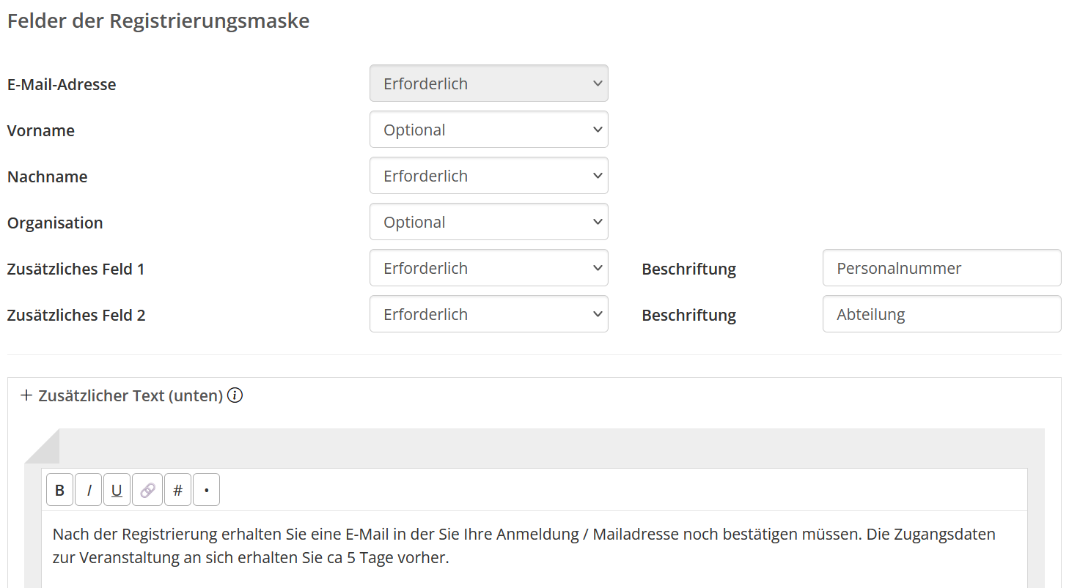Open the Zusätzliches Feld 2 dropdown
1069x588 pixels.
(488, 314)
